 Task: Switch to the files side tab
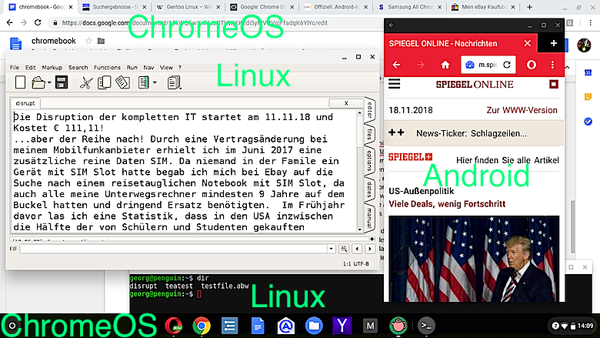(x=369, y=134)
